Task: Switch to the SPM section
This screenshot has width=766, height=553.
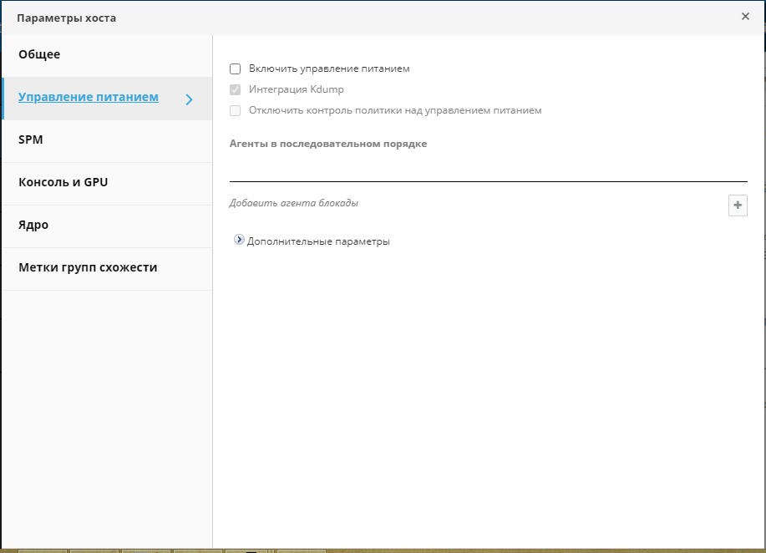Action: point(31,140)
